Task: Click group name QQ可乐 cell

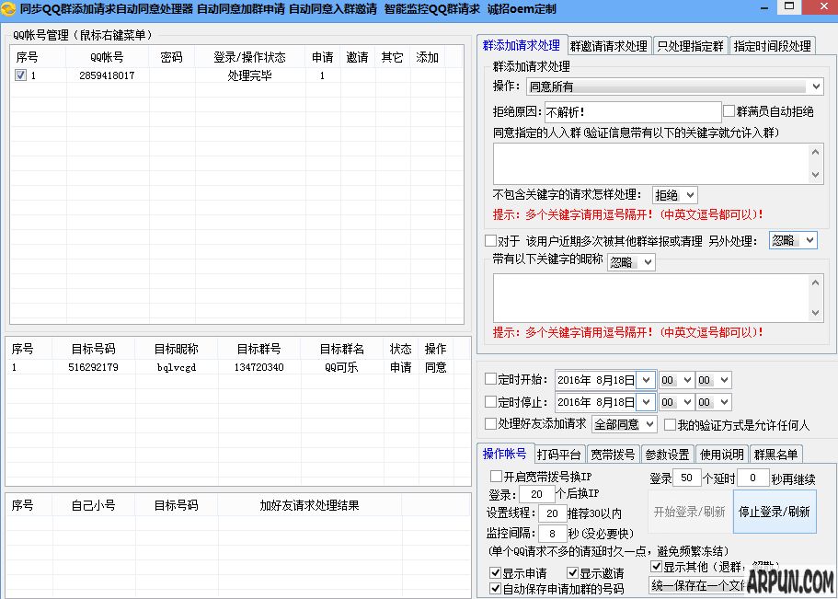Action: (x=341, y=367)
